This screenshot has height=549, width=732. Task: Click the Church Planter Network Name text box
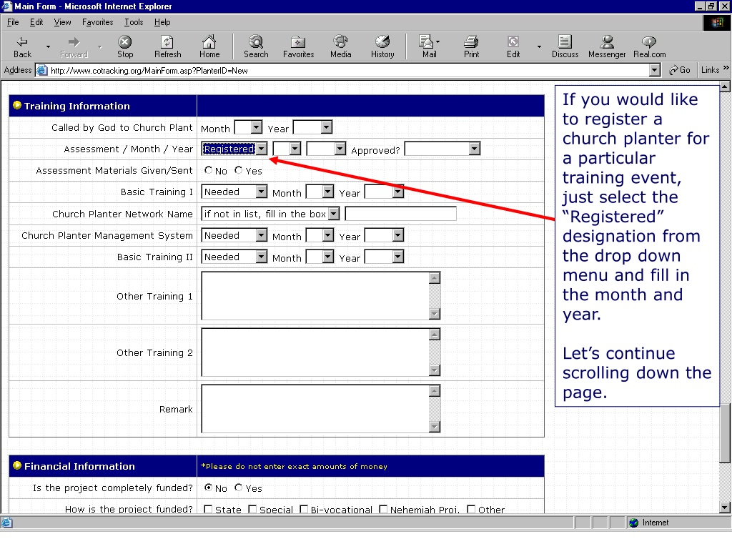click(400, 214)
